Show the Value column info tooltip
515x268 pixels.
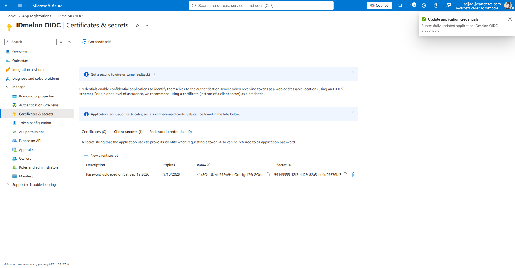pyautogui.click(x=209, y=165)
